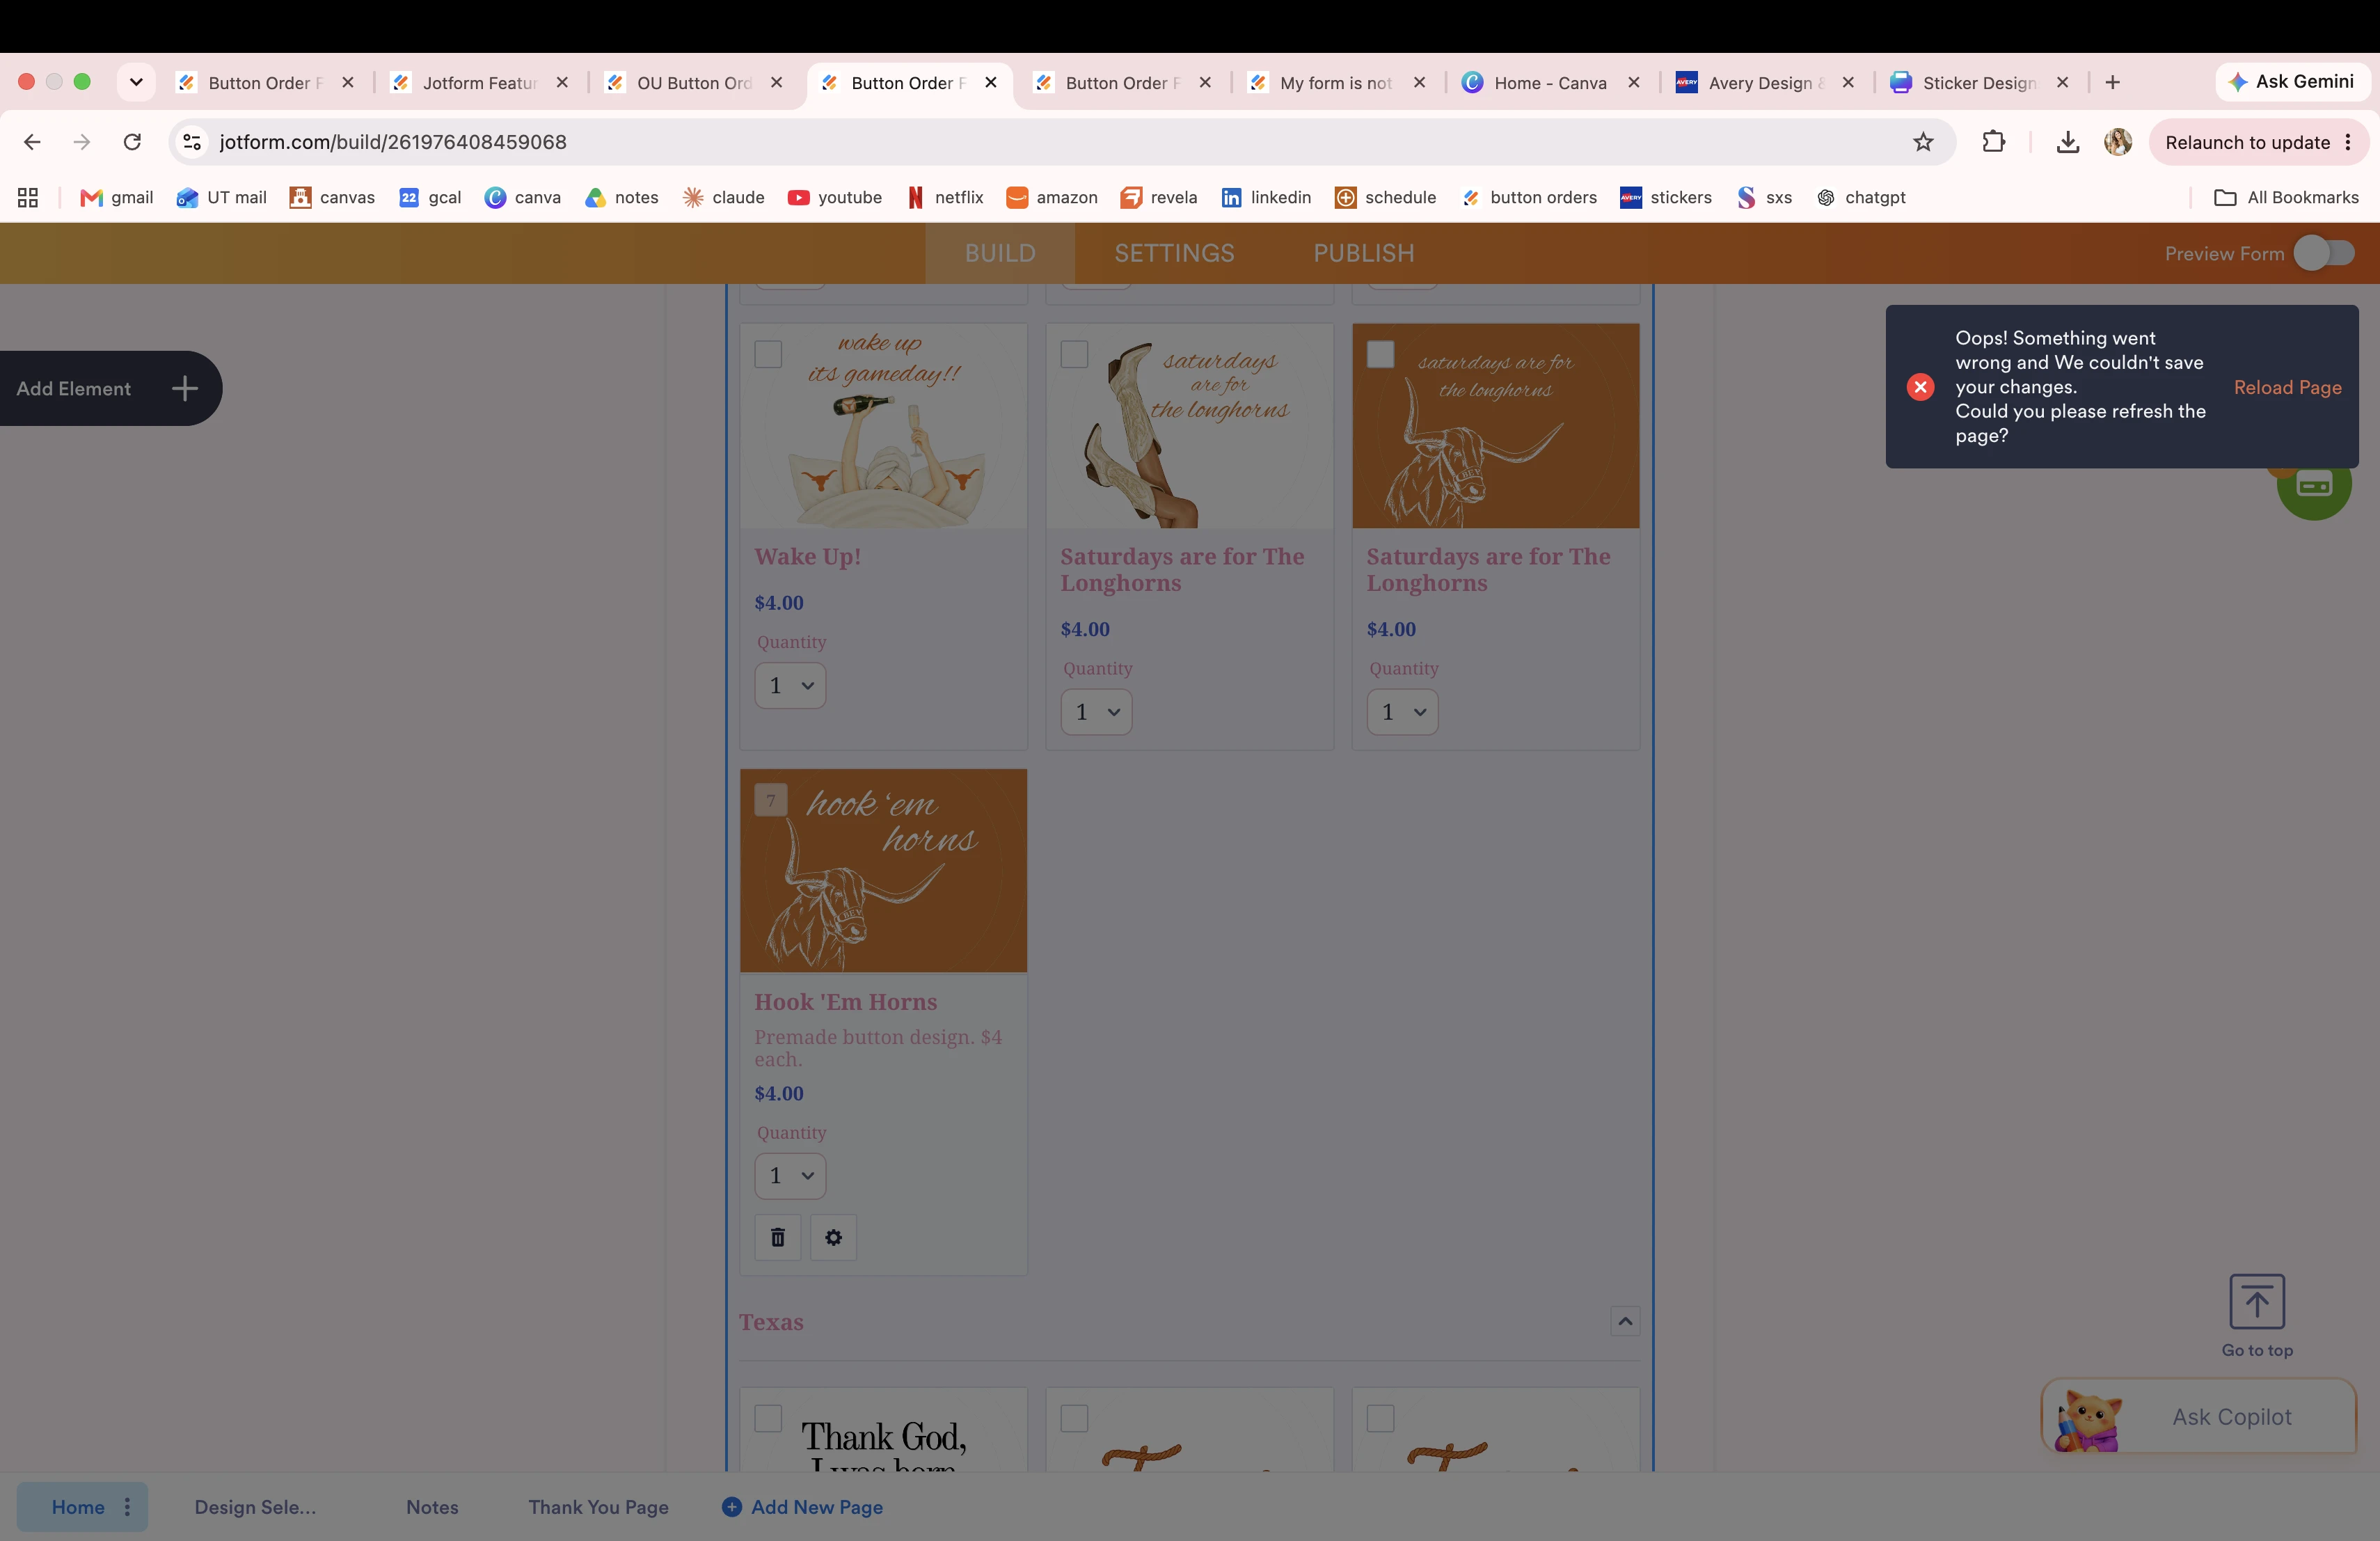Open the Thank You Page tab
Image resolution: width=2380 pixels, height=1541 pixels.
(x=598, y=1506)
